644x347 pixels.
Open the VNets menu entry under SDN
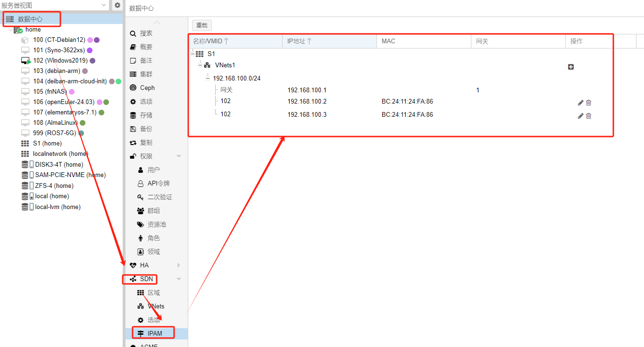point(156,307)
